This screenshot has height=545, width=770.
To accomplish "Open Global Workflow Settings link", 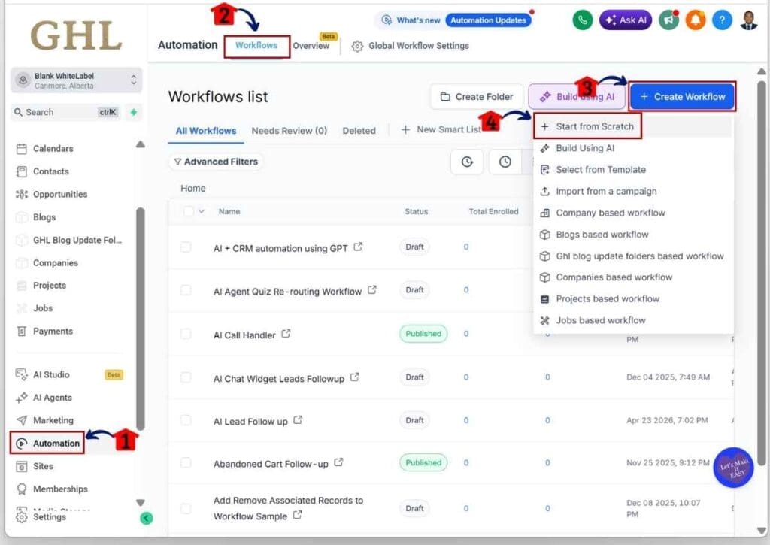I will [419, 46].
